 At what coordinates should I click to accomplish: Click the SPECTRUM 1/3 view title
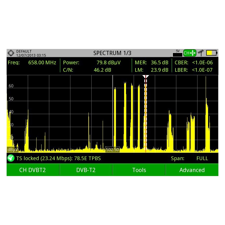(x=112, y=53)
